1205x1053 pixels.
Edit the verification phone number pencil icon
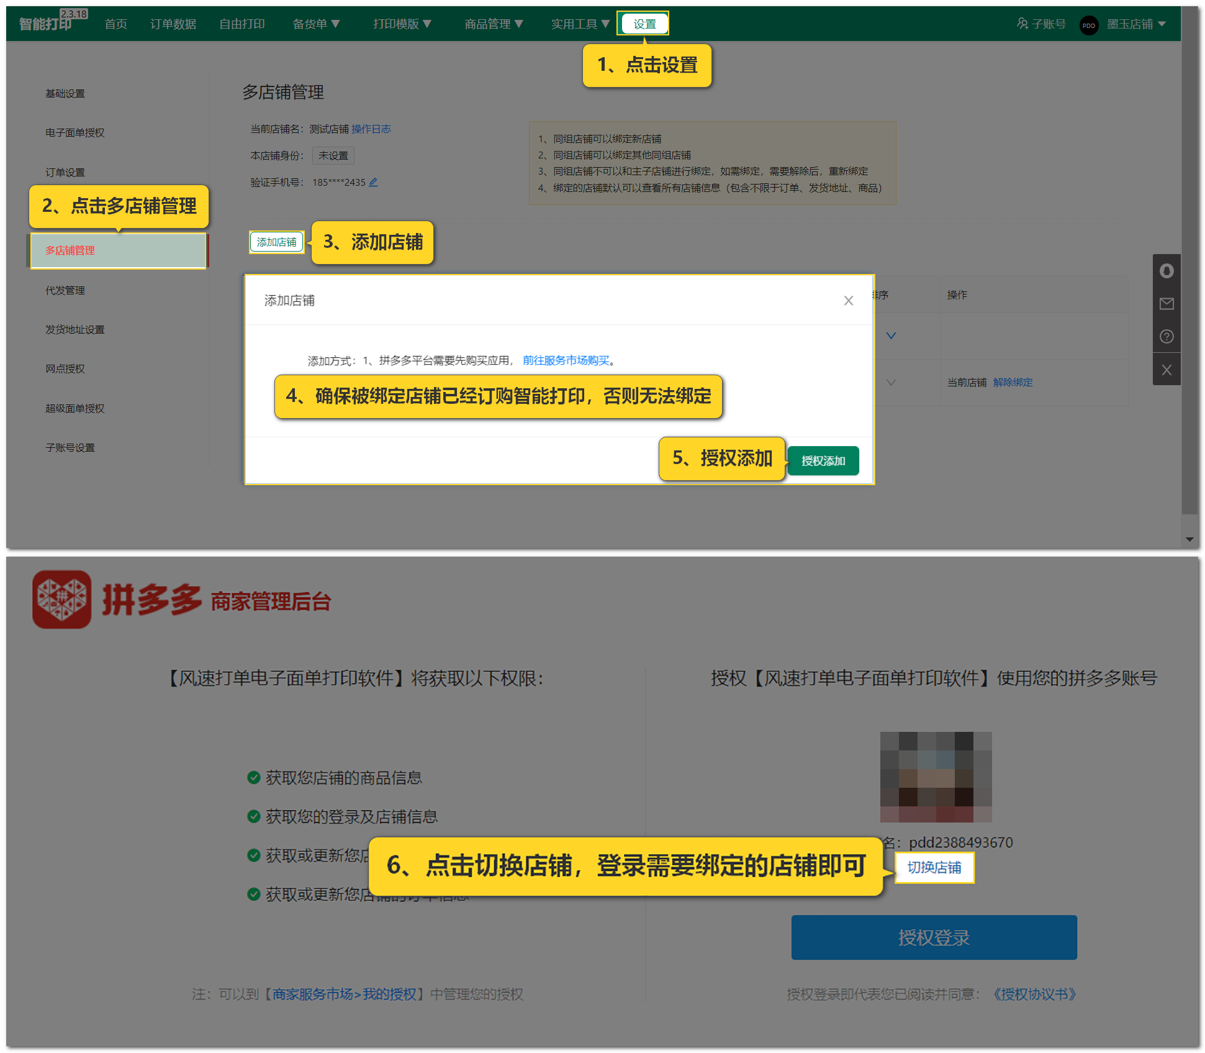tap(373, 182)
